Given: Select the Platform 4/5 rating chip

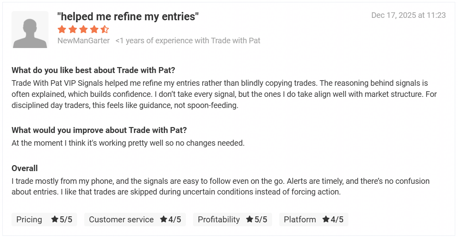Looking at the screenshot, I should [313, 220].
